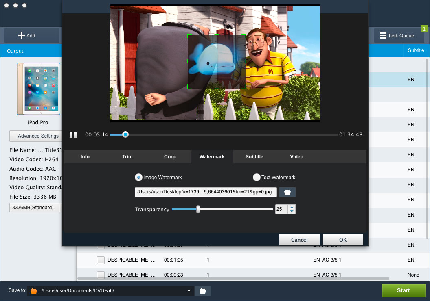
Task: Click the None subtitle value in last row
Action: 413,275
